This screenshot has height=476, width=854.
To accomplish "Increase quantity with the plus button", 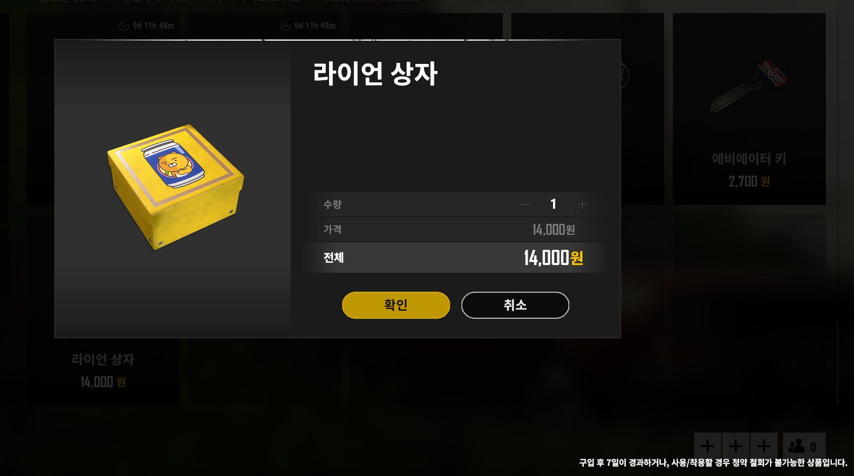I will [582, 204].
